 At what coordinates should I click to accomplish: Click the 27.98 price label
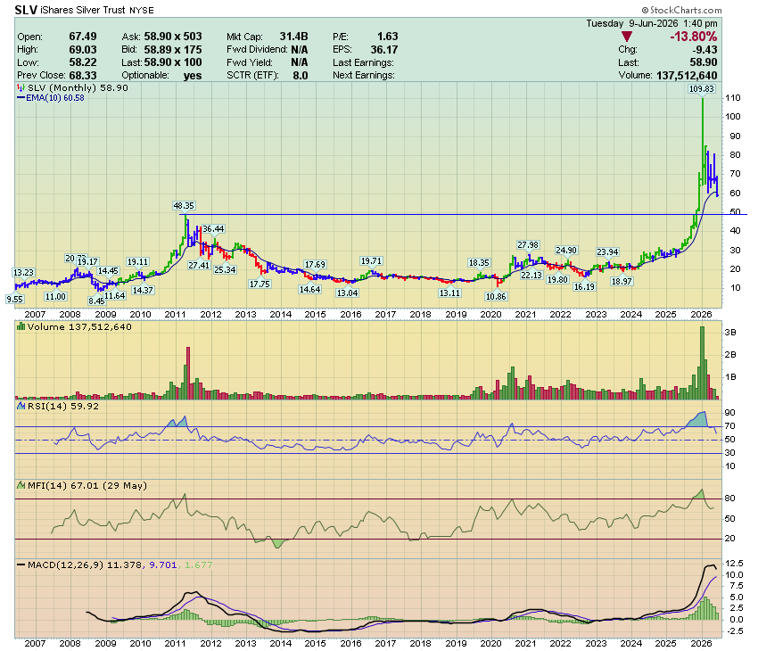(528, 245)
